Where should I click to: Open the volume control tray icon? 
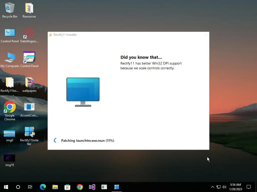[x=224, y=187]
